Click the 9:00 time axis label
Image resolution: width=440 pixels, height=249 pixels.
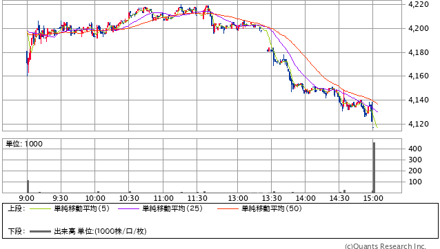27,198
